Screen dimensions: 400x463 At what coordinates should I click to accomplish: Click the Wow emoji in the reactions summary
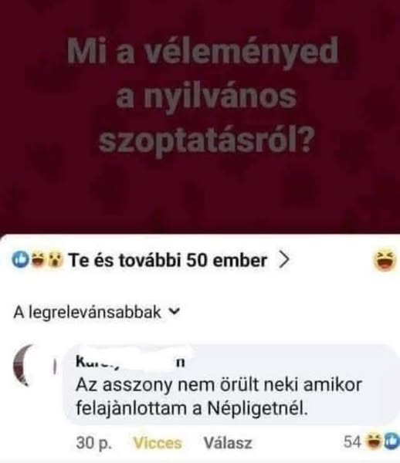tap(55, 260)
